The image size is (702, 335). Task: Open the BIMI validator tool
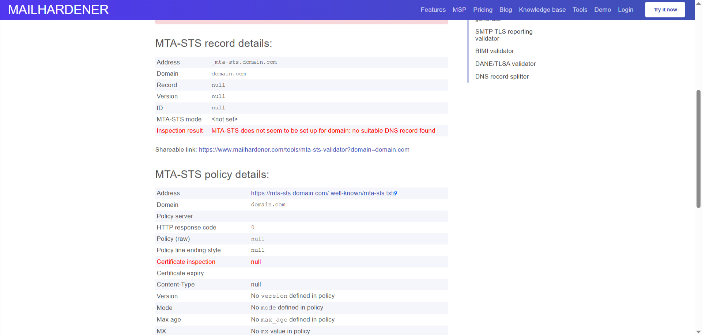[x=494, y=51]
